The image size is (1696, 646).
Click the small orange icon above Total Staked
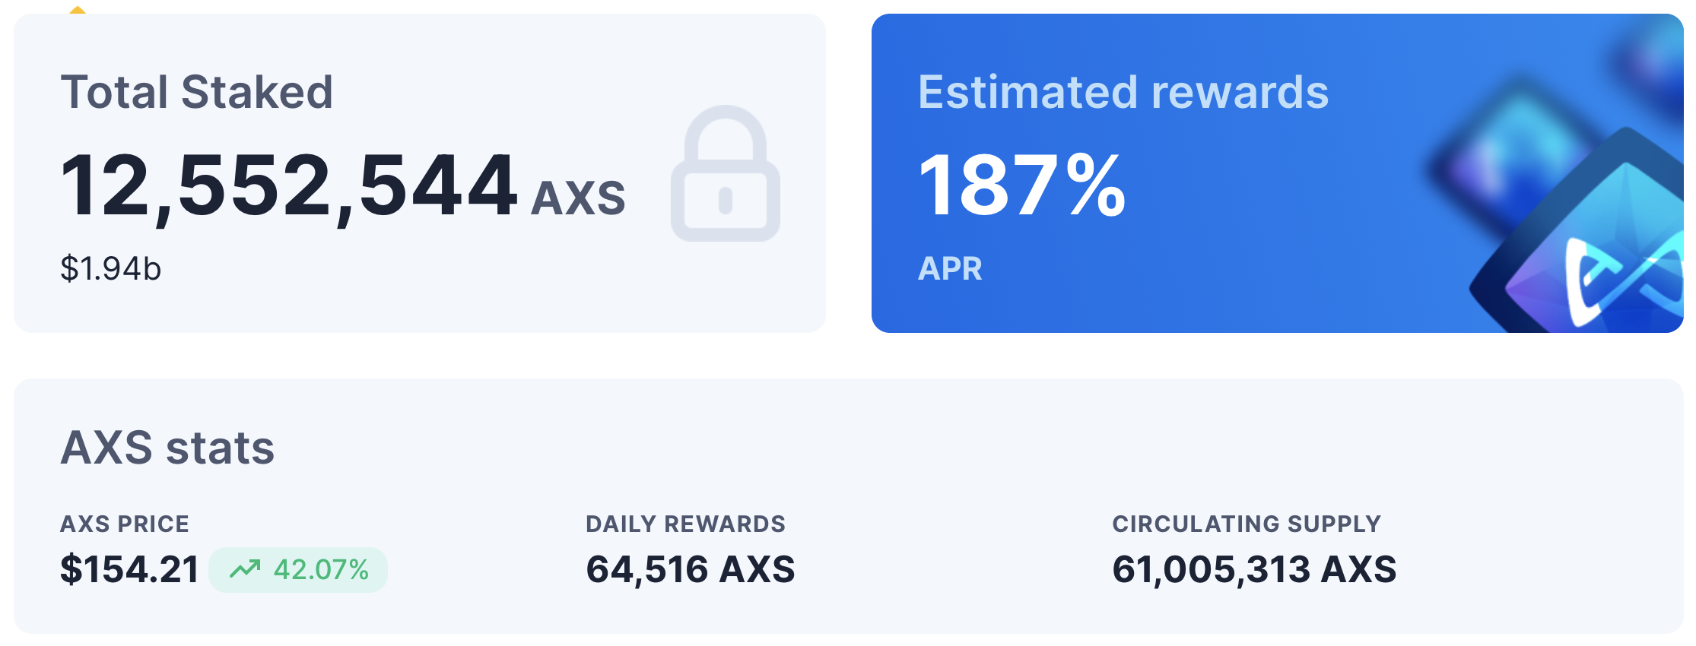tap(77, 10)
